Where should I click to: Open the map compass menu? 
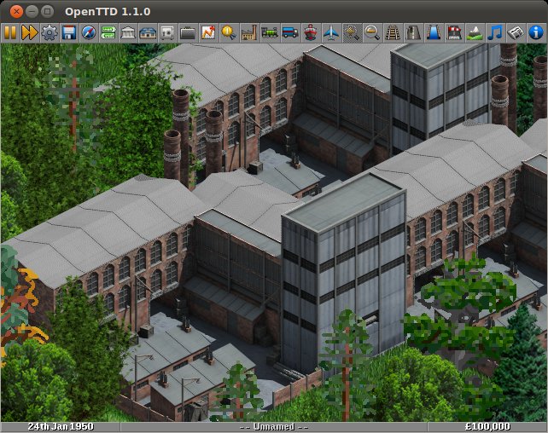point(89,32)
